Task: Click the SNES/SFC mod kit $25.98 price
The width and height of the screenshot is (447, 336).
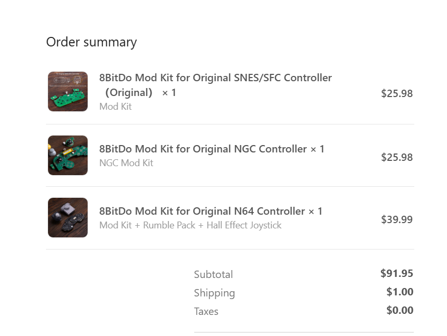Action: [x=397, y=94]
